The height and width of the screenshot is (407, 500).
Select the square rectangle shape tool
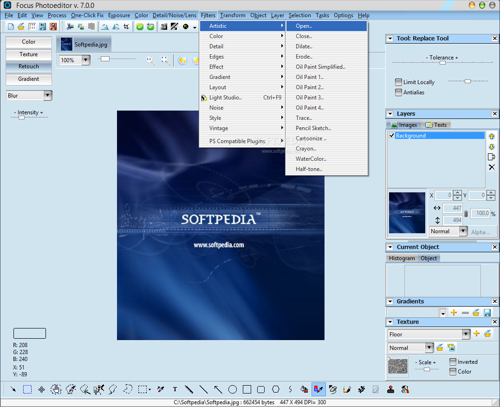pos(247,389)
